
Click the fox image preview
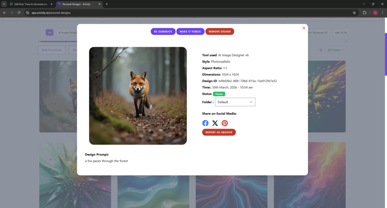tap(138, 96)
